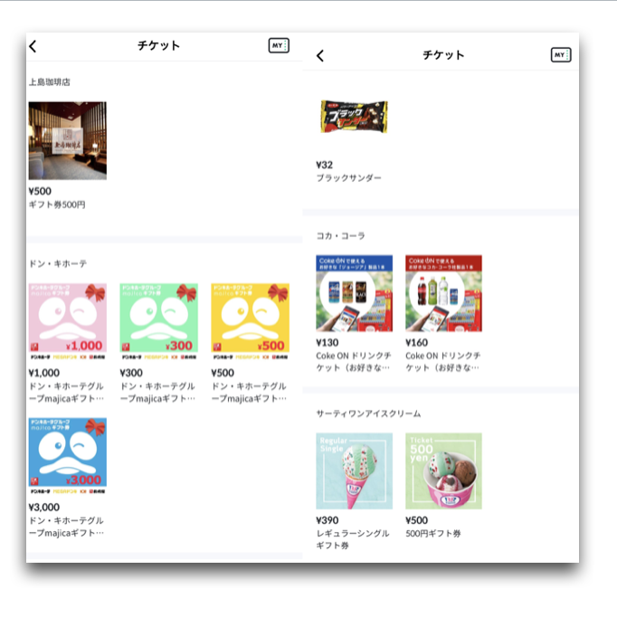Click the ¥390 price text
The width and height of the screenshot is (617, 617).
[327, 520]
